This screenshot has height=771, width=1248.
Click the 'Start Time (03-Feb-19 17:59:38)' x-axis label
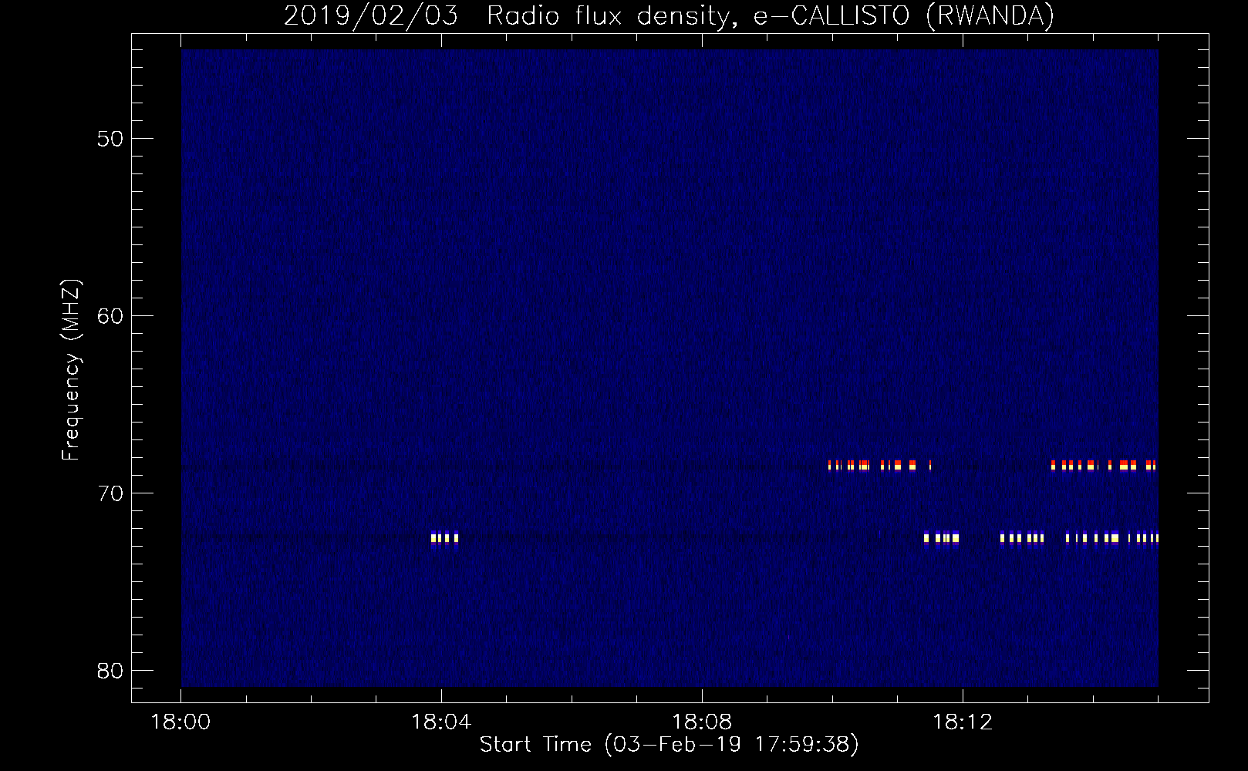[669, 744]
